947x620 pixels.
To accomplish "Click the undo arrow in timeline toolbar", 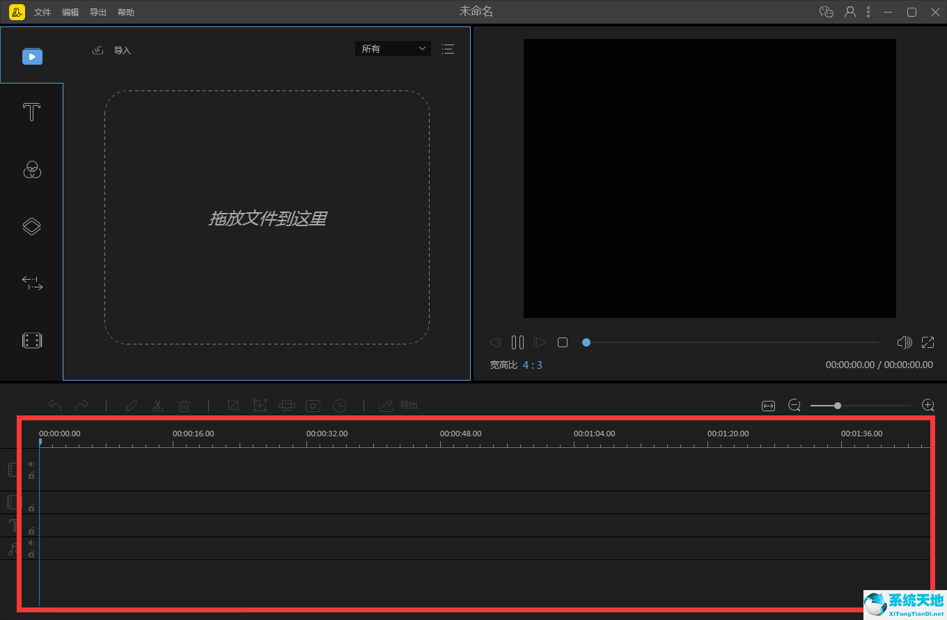I will point(55,405).
